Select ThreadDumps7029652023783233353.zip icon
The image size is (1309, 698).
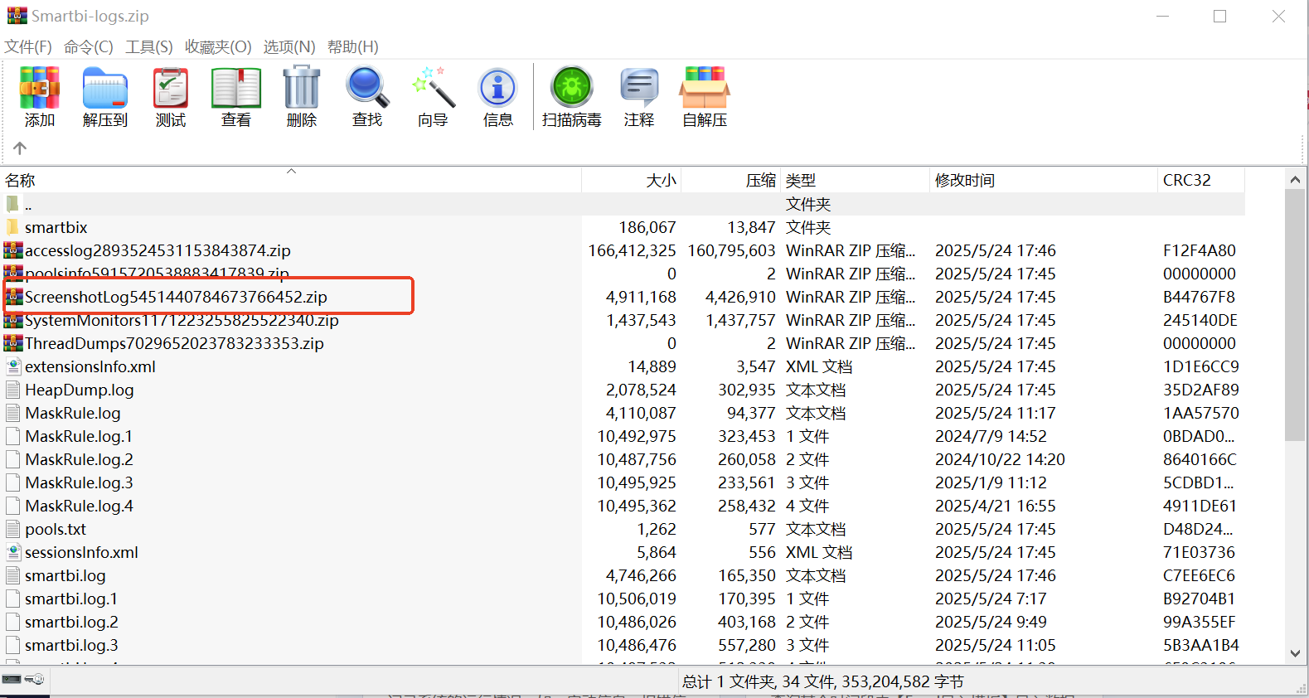click(13, 343)
